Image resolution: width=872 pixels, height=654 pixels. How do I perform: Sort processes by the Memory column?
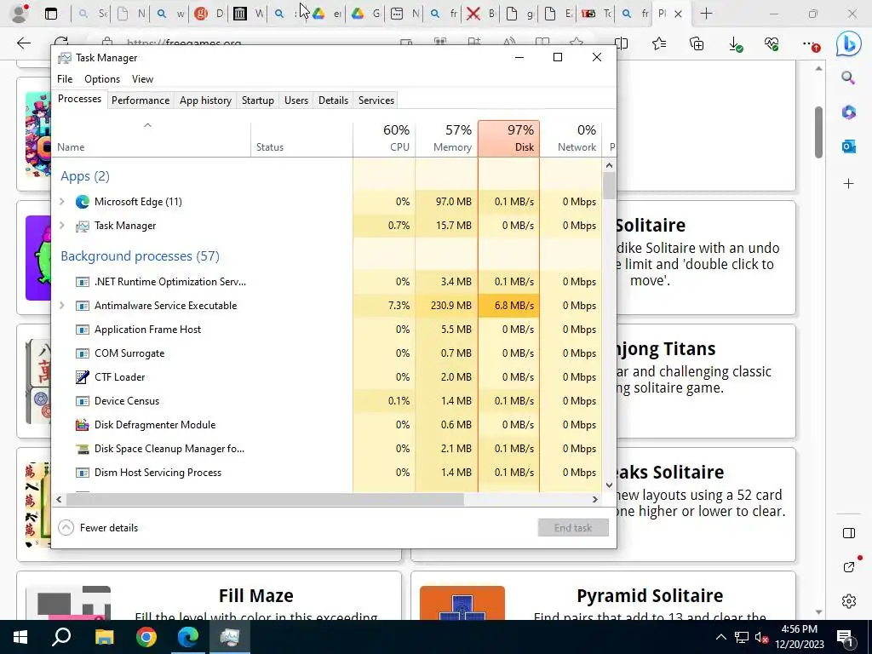446,139
